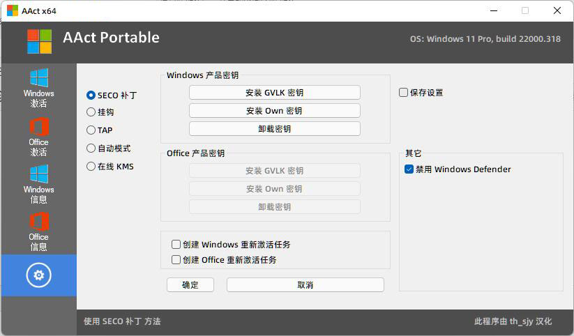Select the 挂钩 radio option
This screenshot has width=574, height=336.
click(91, 112)
